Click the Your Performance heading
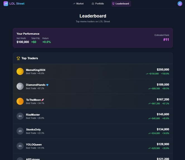Viewport: 185px width, 160px height. coord(28,34)
